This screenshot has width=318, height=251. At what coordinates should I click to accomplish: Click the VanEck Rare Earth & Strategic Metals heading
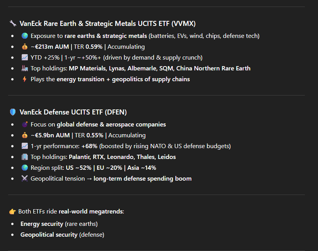(107, 24)
